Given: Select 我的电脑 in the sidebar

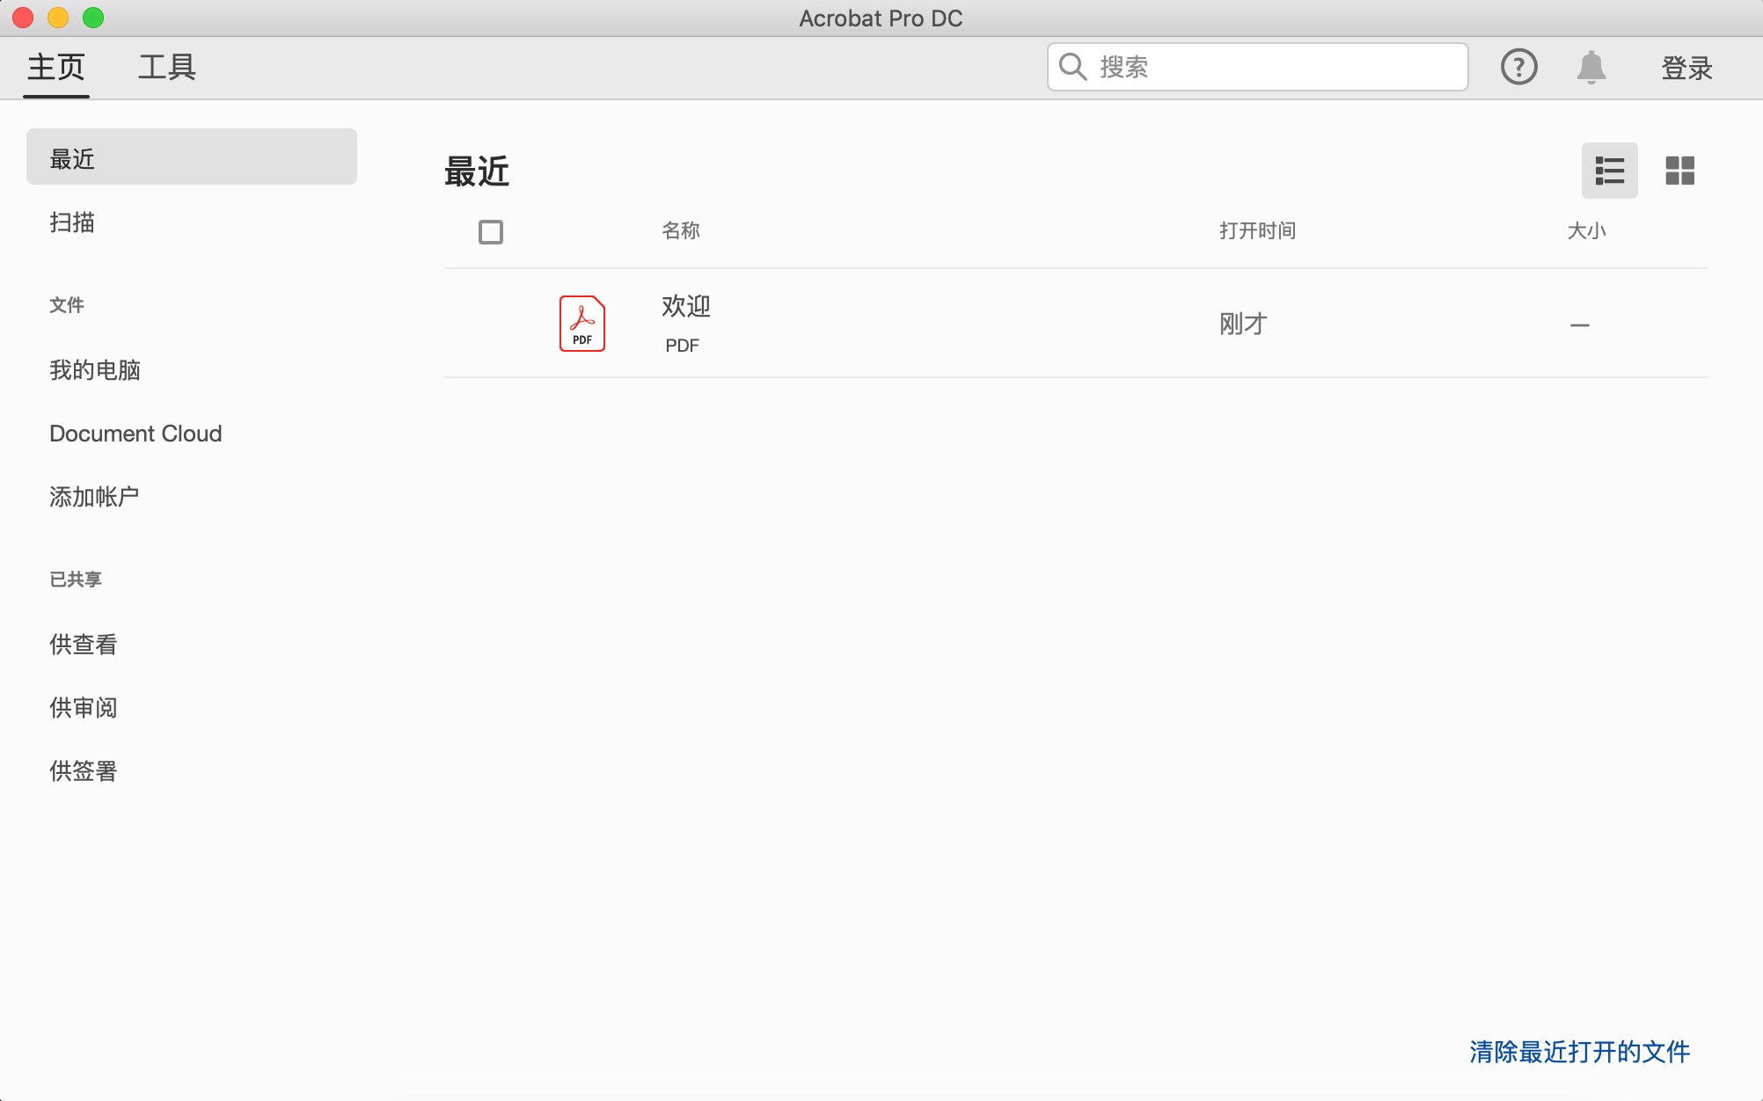Looking at the screenshot, I should 95,370.
